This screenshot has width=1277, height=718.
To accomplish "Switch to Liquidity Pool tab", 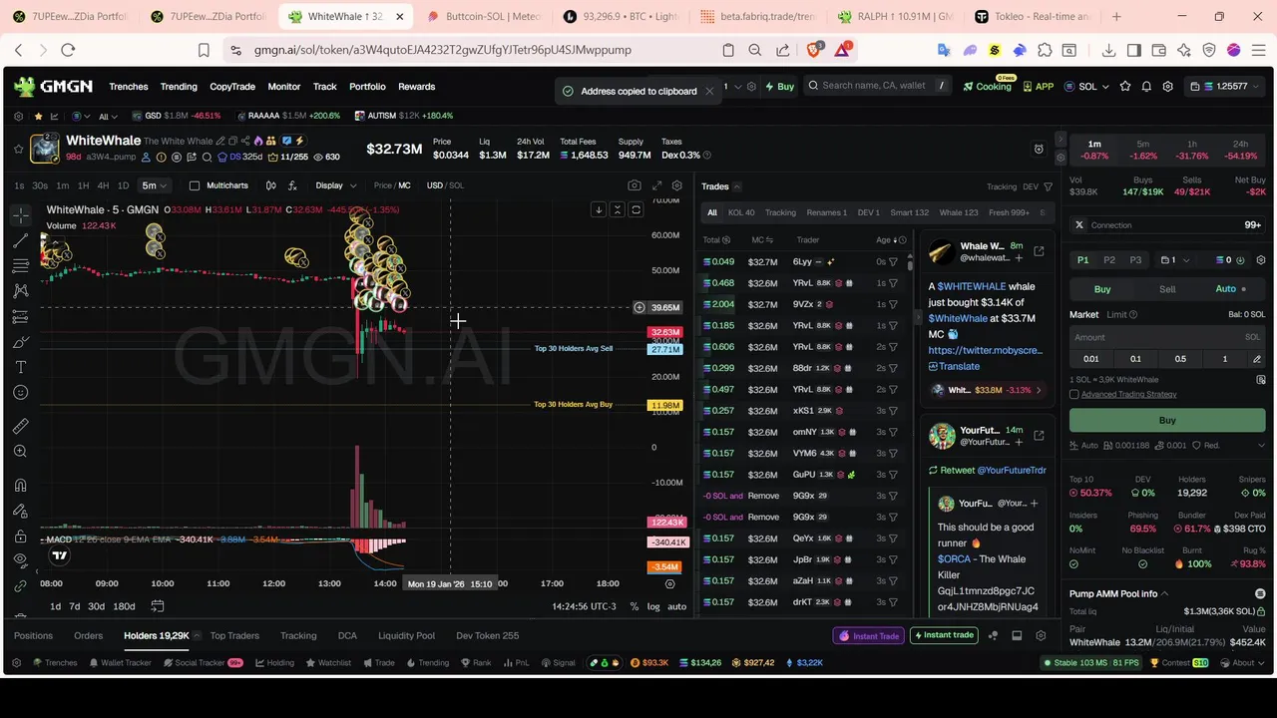I will 406,635.
